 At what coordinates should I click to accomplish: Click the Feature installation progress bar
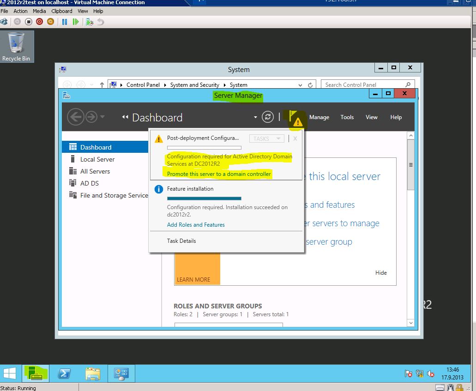pos(204,199)
